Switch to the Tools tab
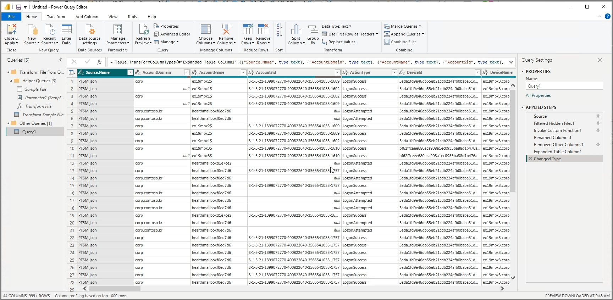 pyautogui.click(x=132, y=17)
